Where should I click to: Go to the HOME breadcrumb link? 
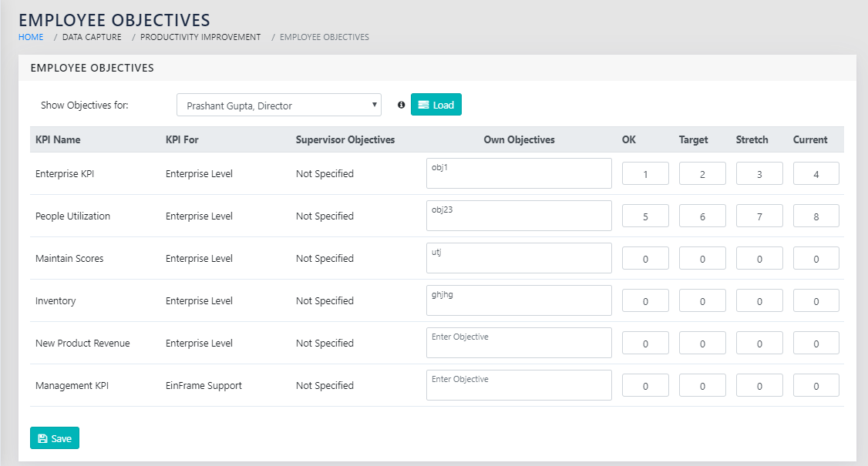point(31,37)
